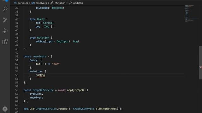
Task: Open the Extensions view
Action: [x=5, y=42]
